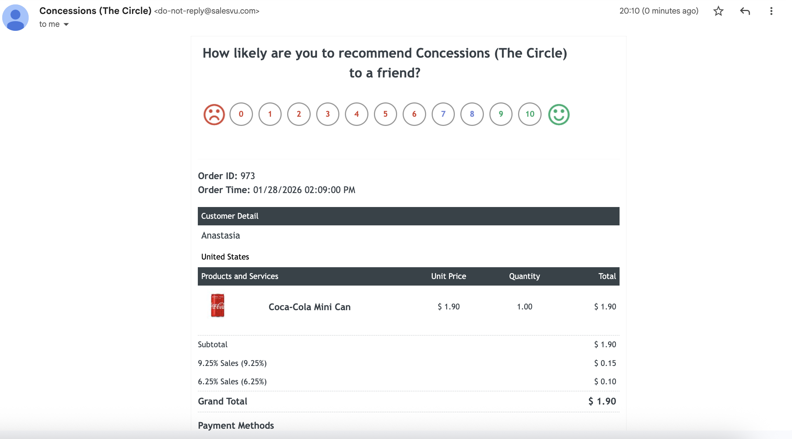The width and height of the screenshot is (792, 439).
Task: Pick rating 3 on the scale
Action: 328,114
